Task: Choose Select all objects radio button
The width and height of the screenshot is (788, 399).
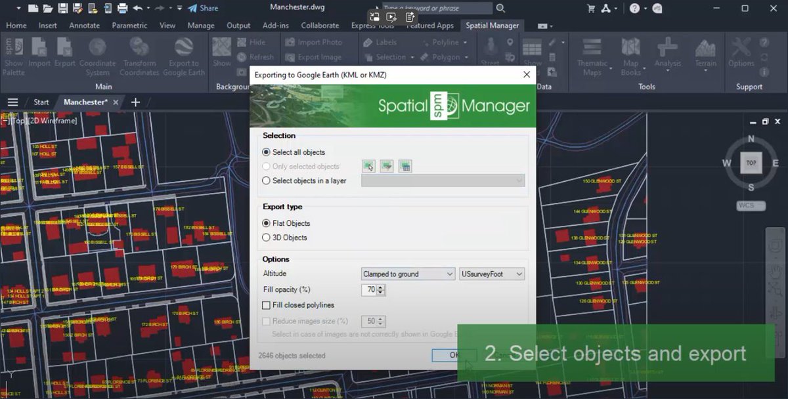Action: tap(266, 152)
